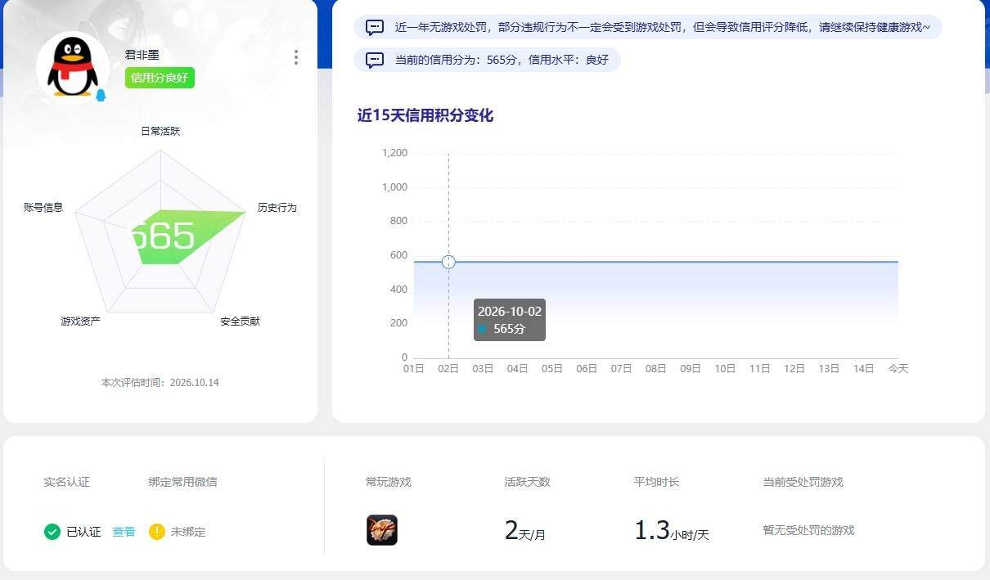This screenshot has height=580, width=990.
Task: Click the 历史行为 radar label
Action: pyautogui.click(x=277, y=208)
